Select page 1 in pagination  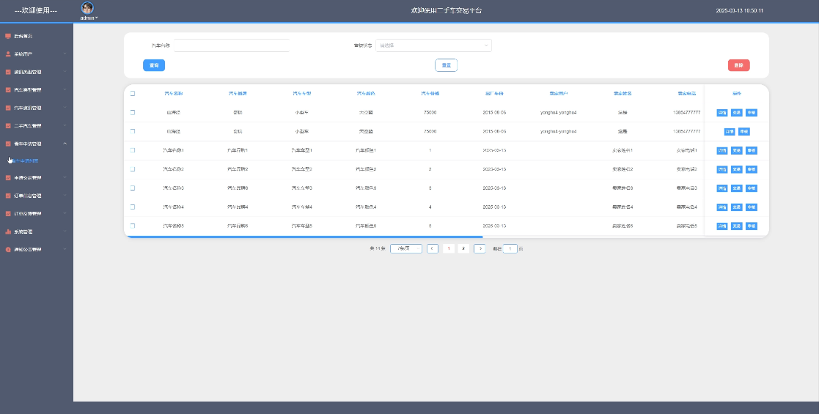pyautogui.click(x=448, y=248)
